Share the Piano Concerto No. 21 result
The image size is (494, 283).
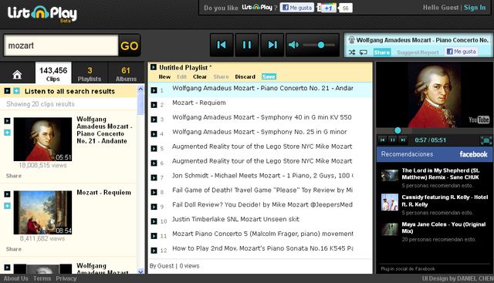tap(14, 176)
